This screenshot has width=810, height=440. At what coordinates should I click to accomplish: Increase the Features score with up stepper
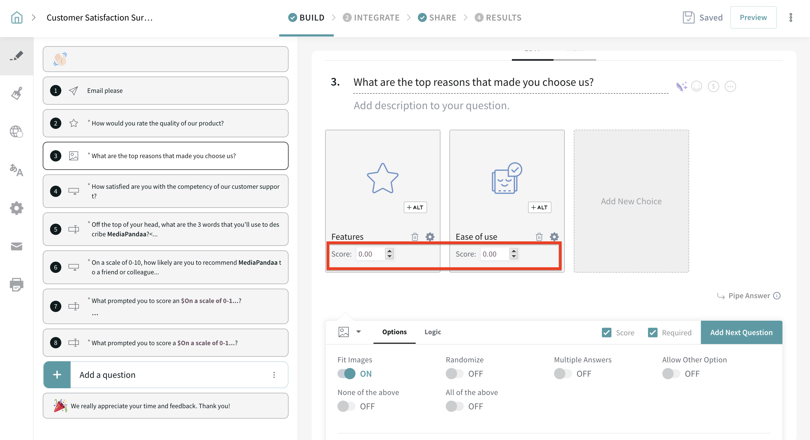[x=390, y=251]
